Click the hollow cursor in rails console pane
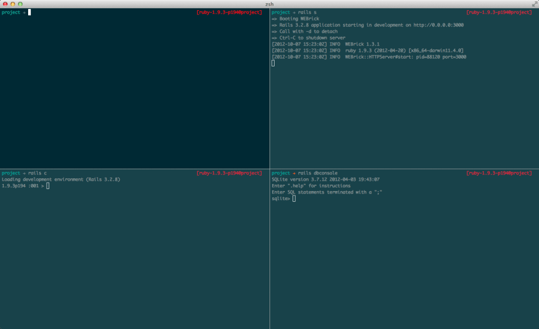This screenshot has width=539, height=329. click(48, 186)
